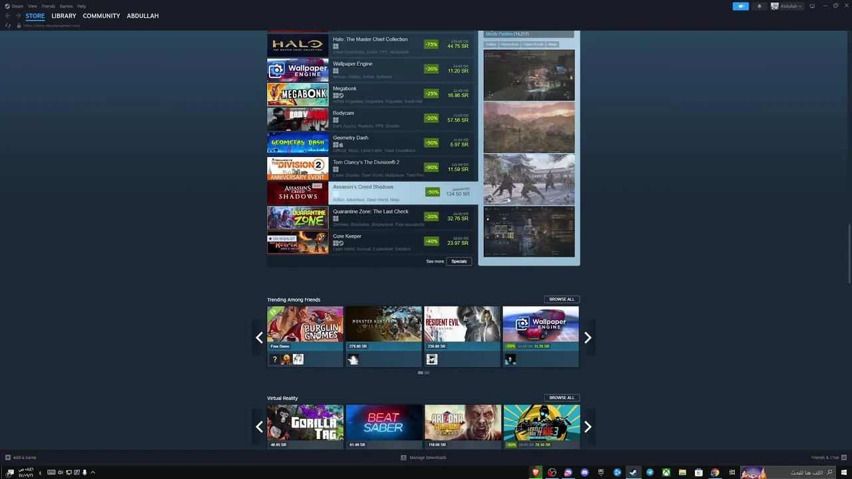Open the notifications bell
Image resolution: width=852 pixels, height=479 pixels.
759,6
